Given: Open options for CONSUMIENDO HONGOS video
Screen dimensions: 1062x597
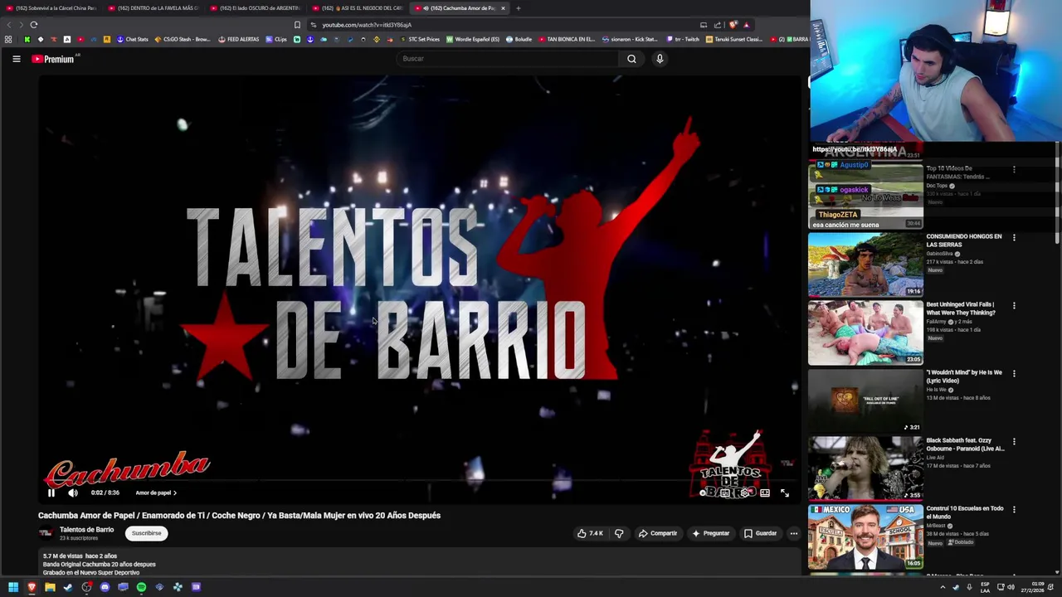Looking at the screenshot, I should (1014, 238).
